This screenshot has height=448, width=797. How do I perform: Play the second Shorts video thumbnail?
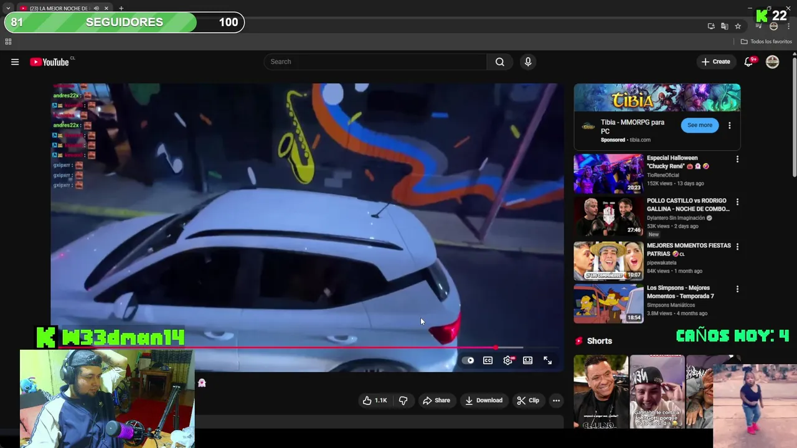pos(657,392)
